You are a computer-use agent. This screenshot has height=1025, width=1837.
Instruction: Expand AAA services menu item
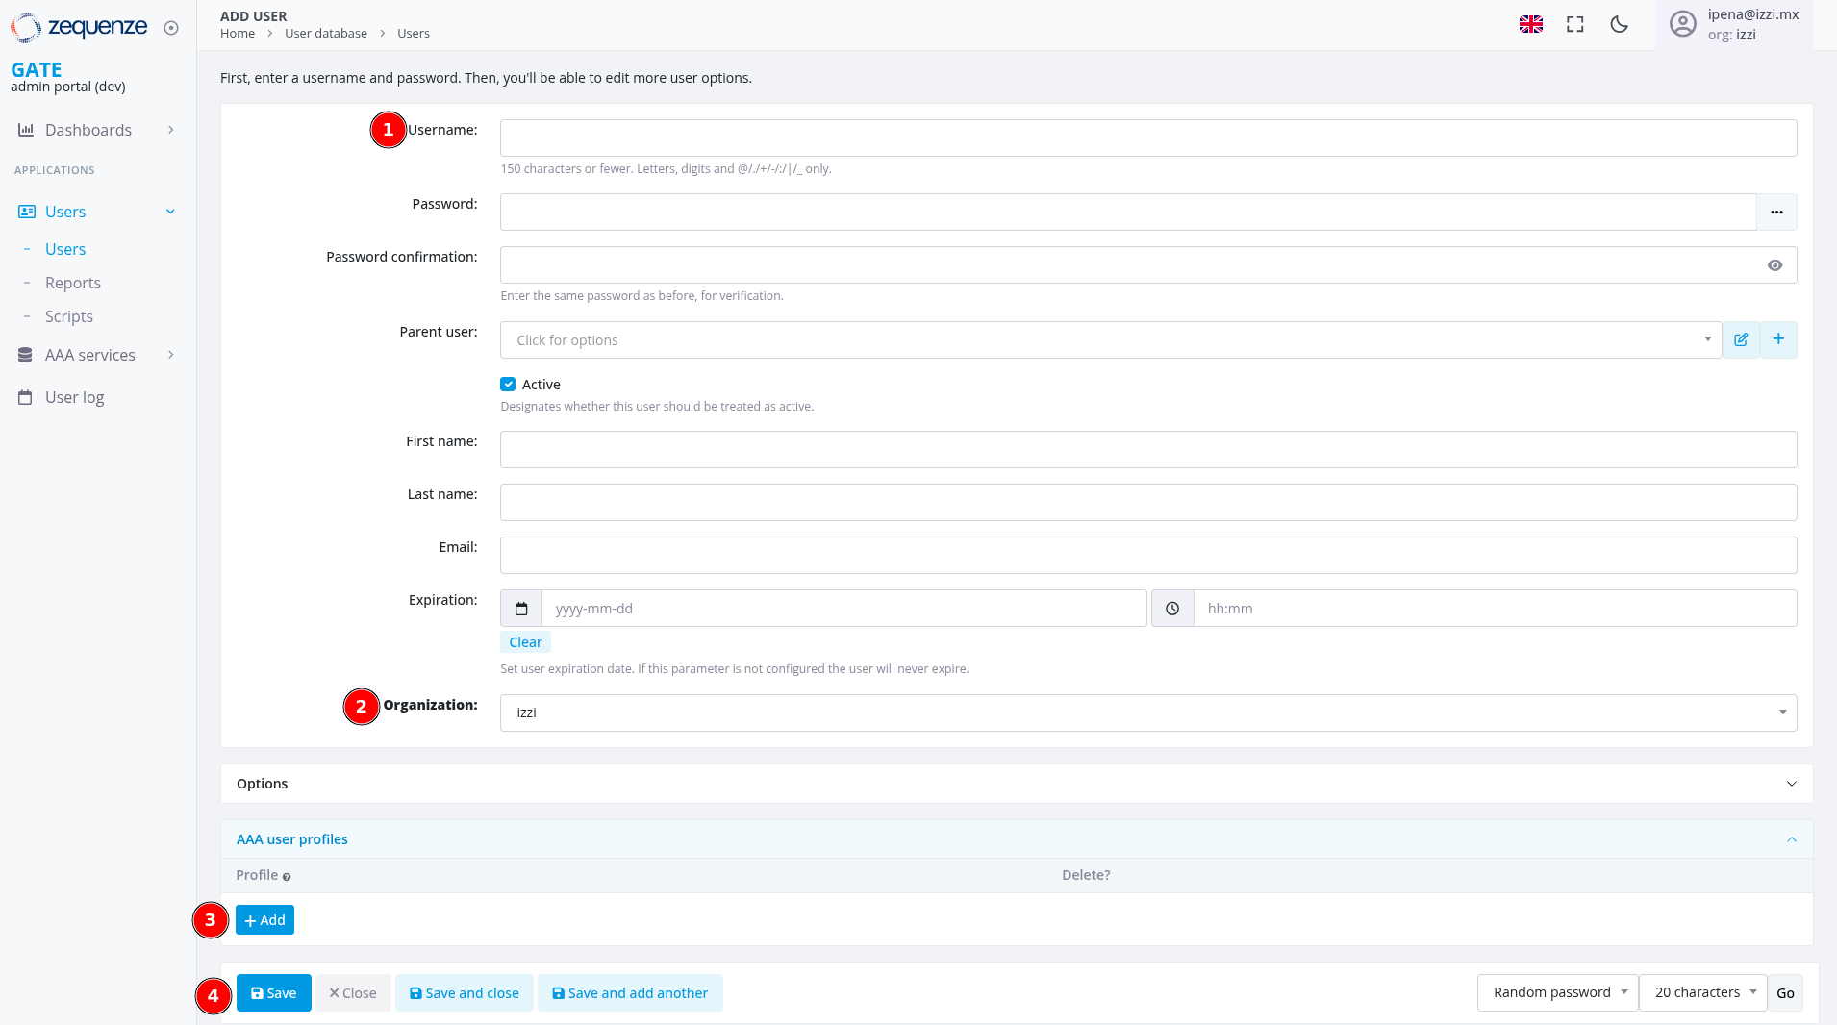[x=90, y=355]
